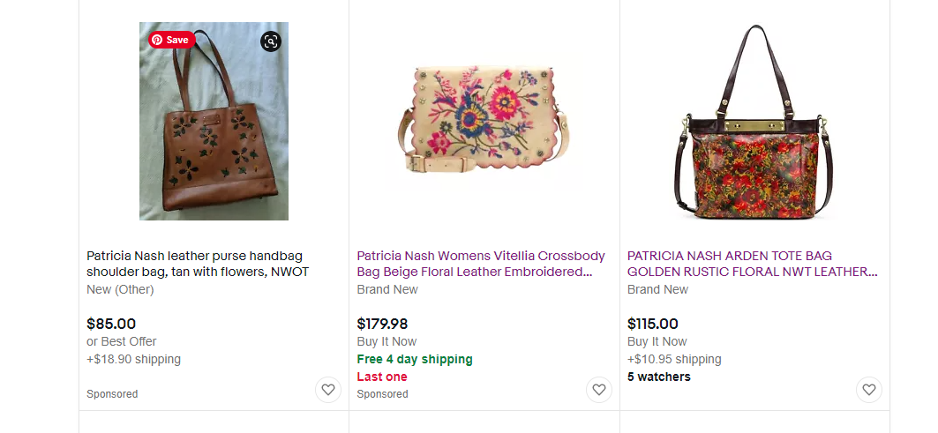The height and width of the screenshot is (433, 938).
Task: Click the $85.00 price
Action: tap(111, 324)
